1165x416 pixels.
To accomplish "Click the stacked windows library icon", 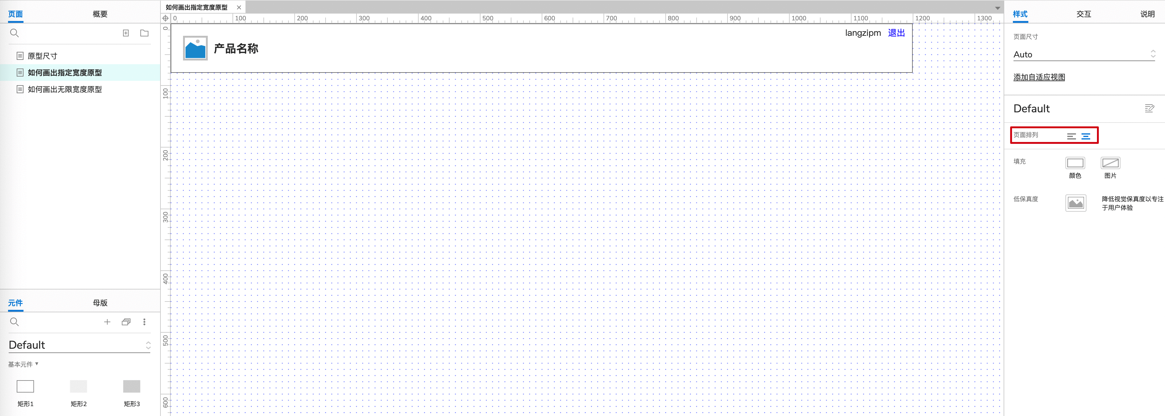I will (x=126, y=322).
